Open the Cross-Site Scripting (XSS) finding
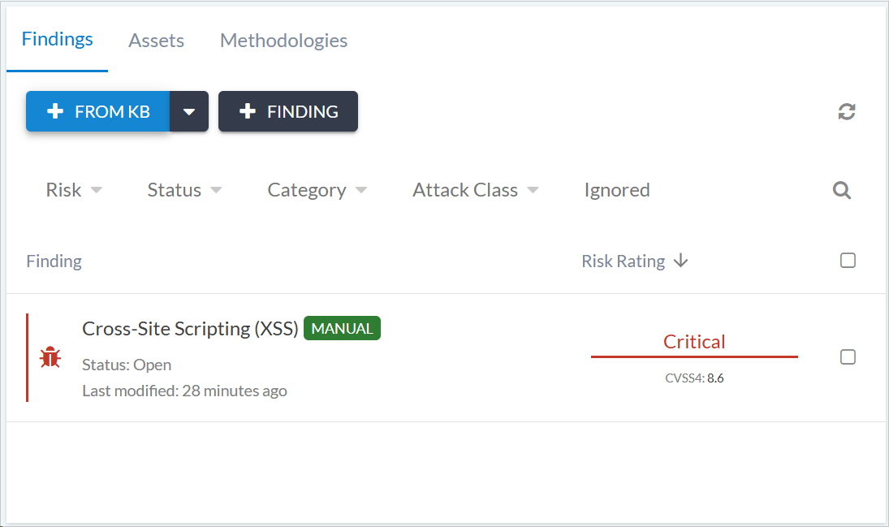 click(190, 329)
